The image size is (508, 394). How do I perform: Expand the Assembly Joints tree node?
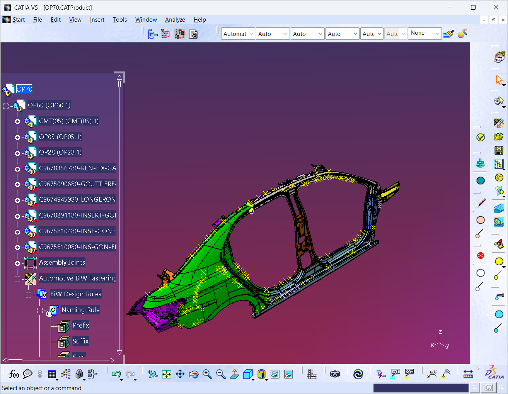click(17, 263)
